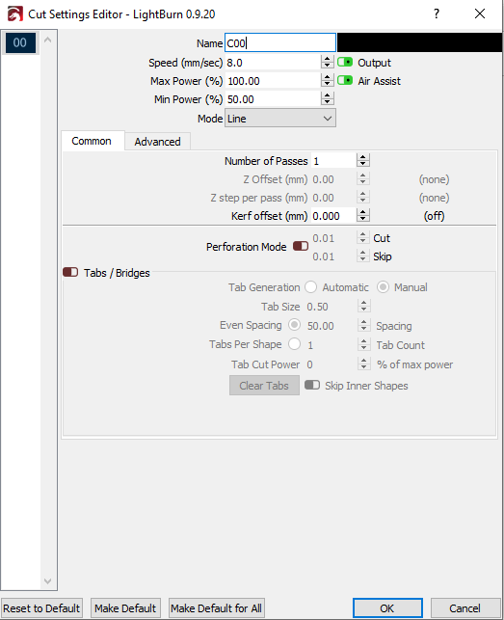
Task: Click the Number of Passes spinner arrows
Action: pyautogui.click(x=363, y=161)
